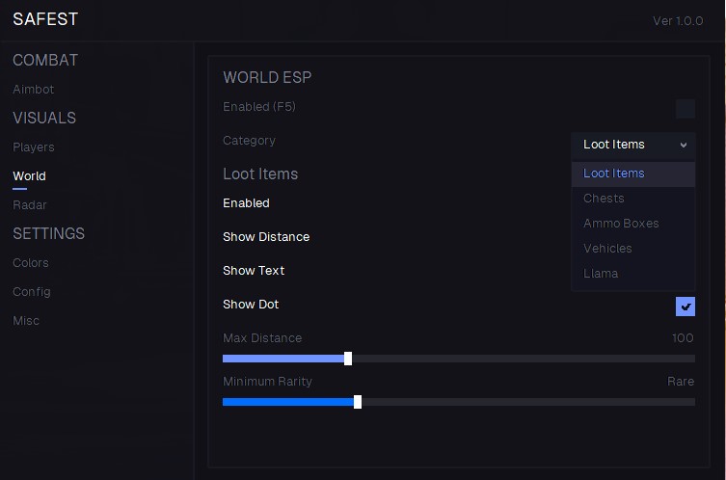Screen dimensions: 726x480
Task: Click the Category dropdown chevron arrow
Action: coord(683,145)
